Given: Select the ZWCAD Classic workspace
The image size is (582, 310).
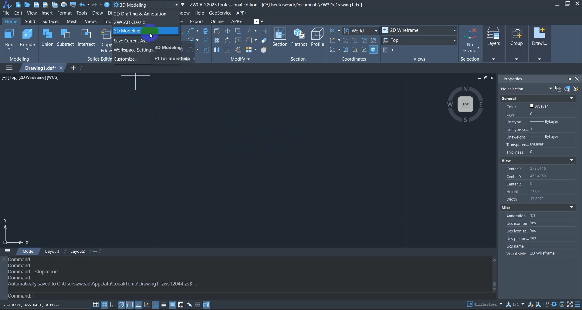Looking at the screenshot, I should 146,22.
